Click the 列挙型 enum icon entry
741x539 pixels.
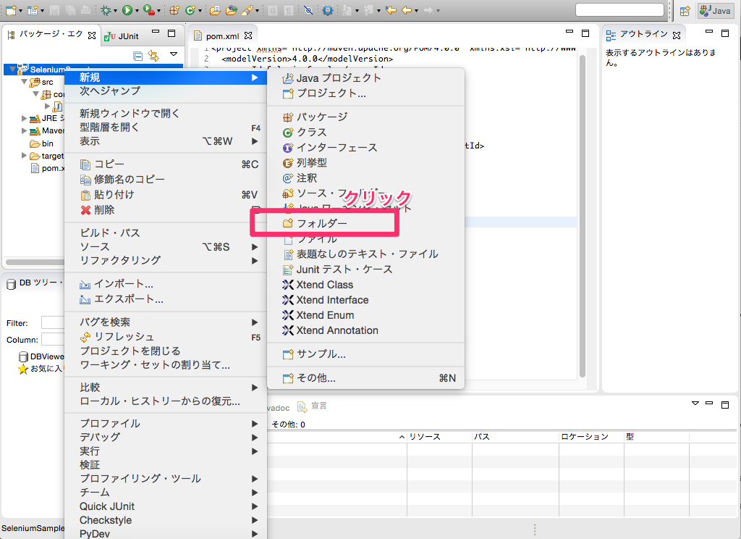coord(288,163)
